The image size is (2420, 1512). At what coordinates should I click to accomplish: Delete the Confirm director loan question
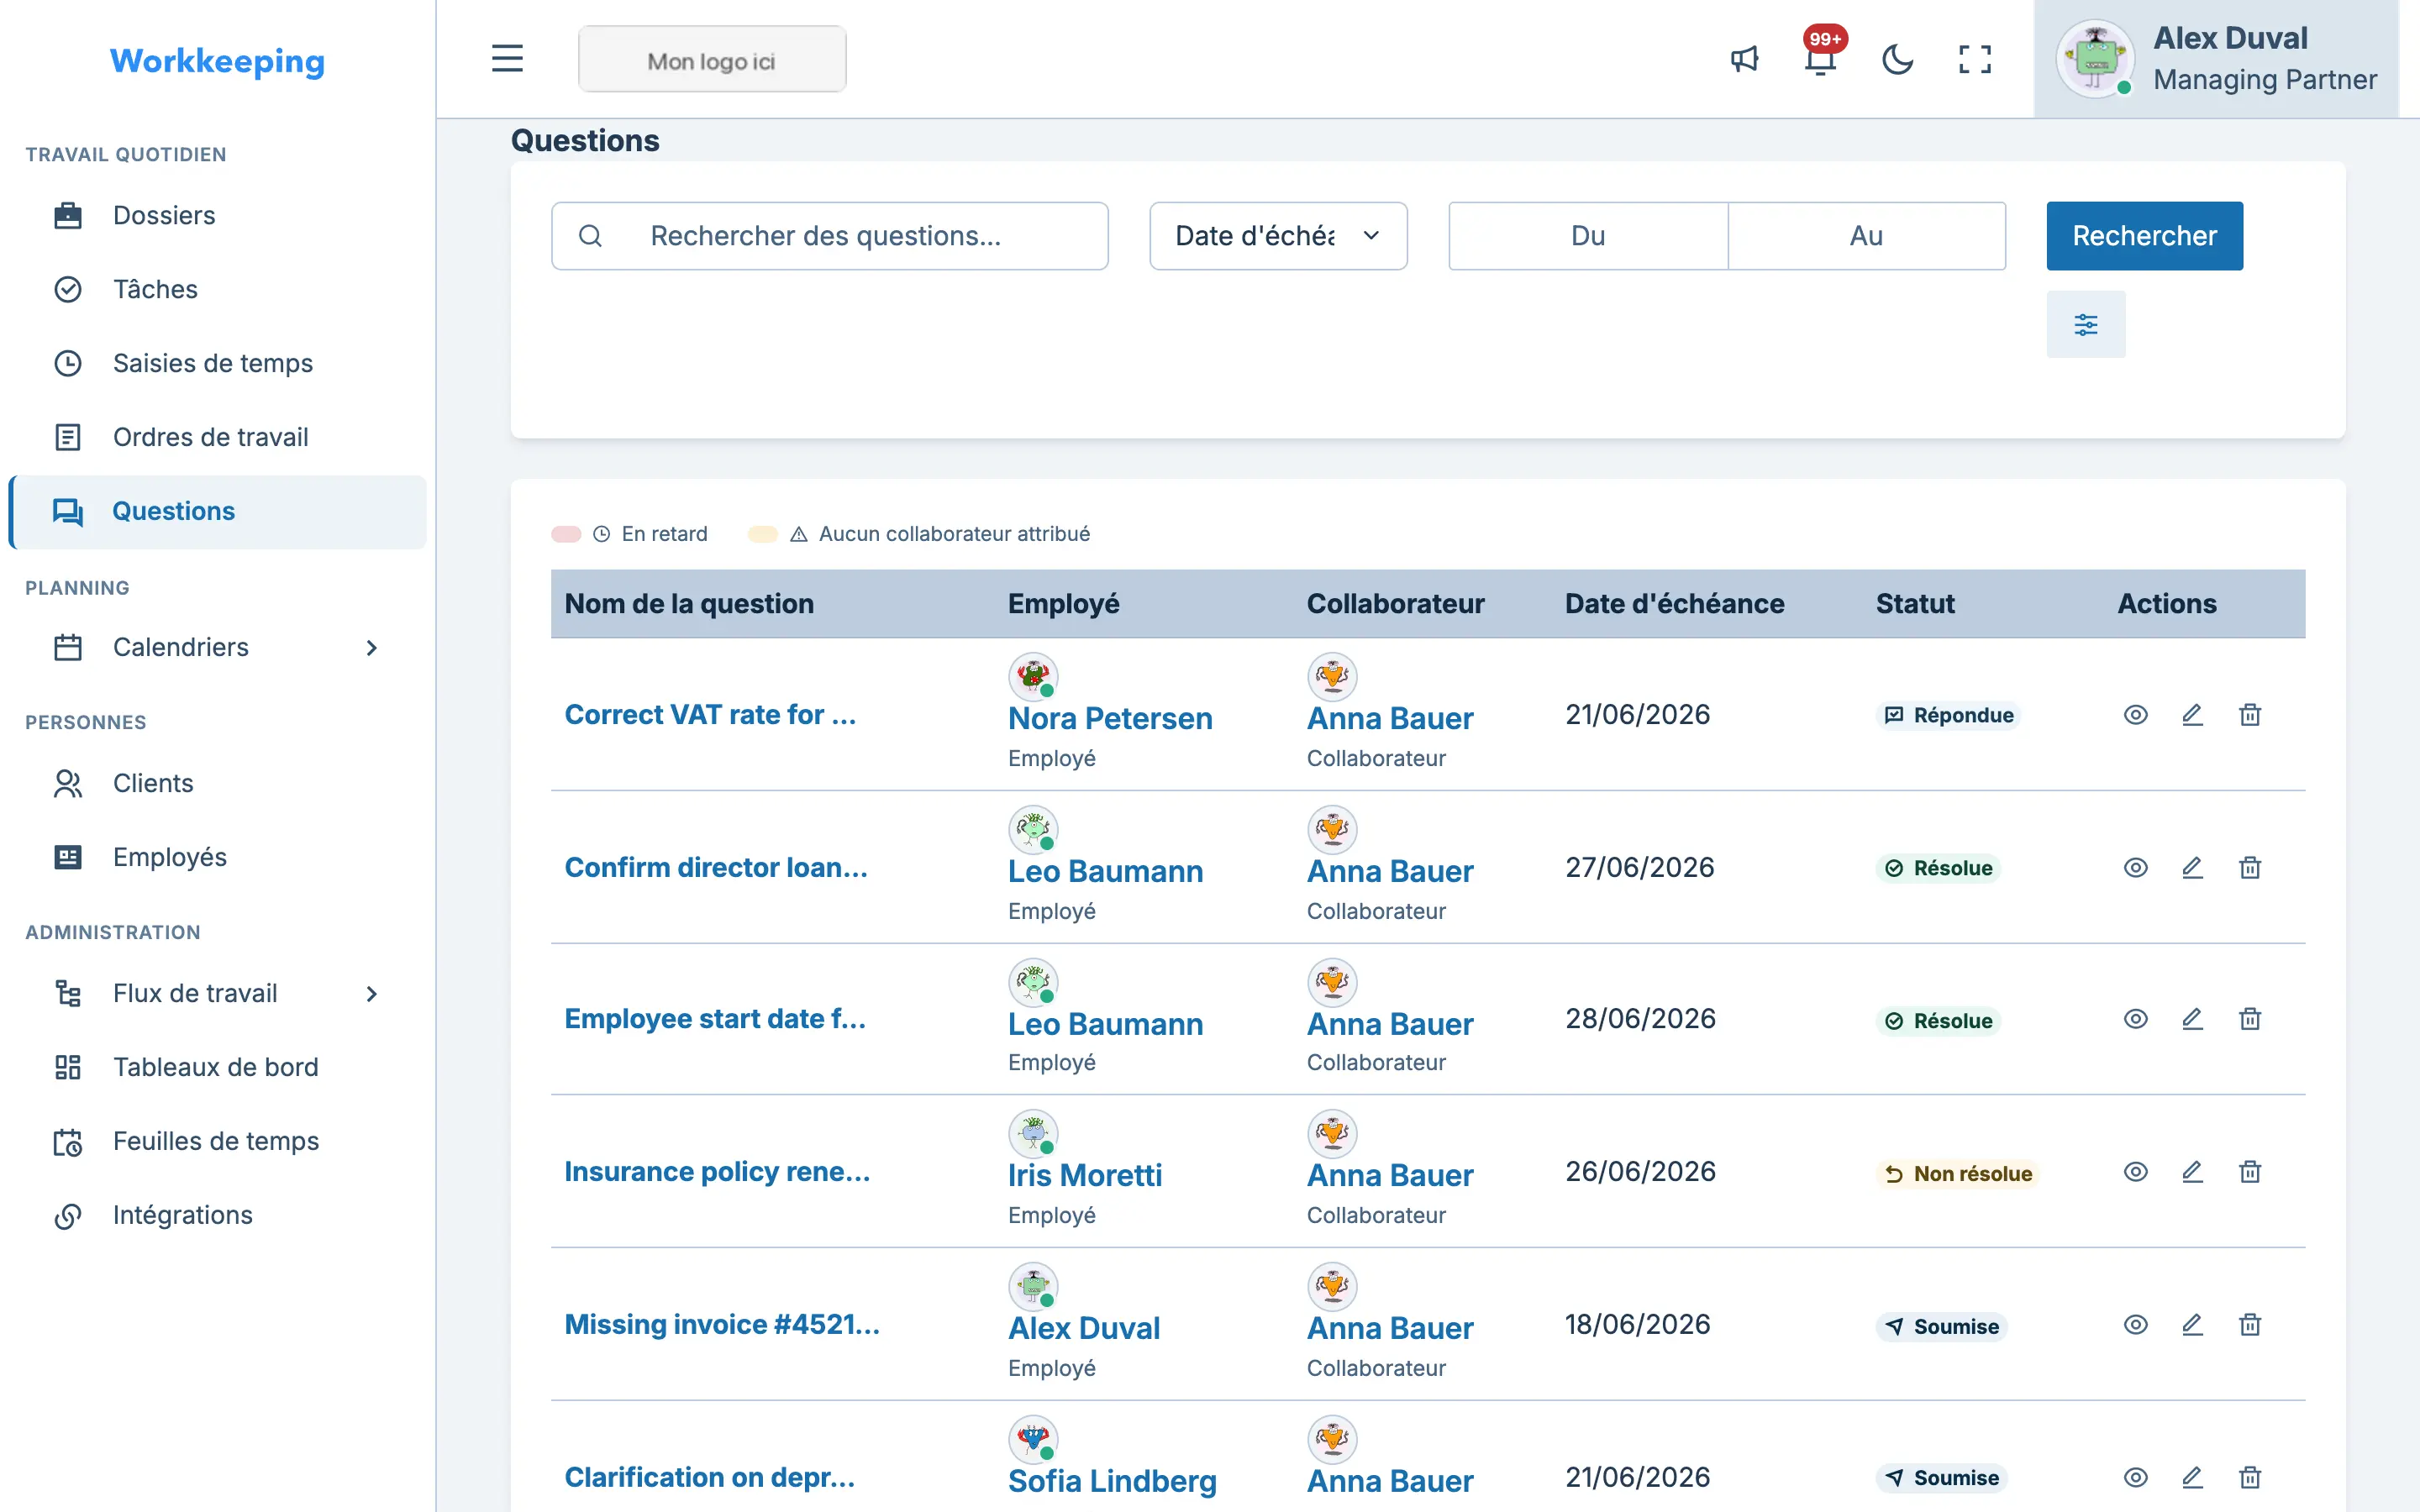point(2250,867)
